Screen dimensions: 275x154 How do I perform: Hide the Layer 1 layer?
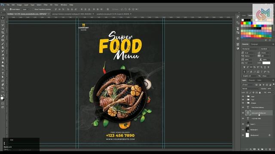tap(243, 124)
